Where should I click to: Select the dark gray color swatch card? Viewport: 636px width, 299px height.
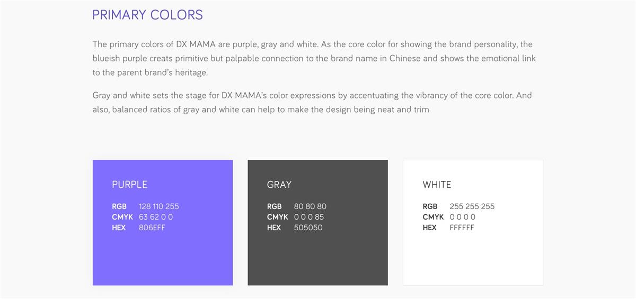[x=317, y=259]
